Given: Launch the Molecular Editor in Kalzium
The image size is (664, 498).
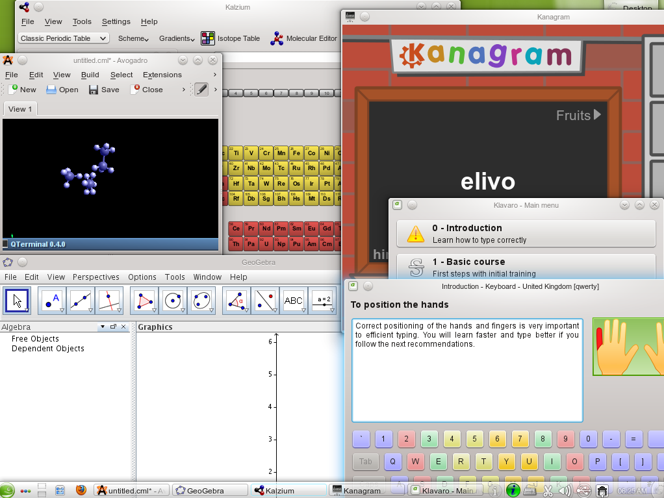Looking at the screenshot, I should (x=303, y=38).
